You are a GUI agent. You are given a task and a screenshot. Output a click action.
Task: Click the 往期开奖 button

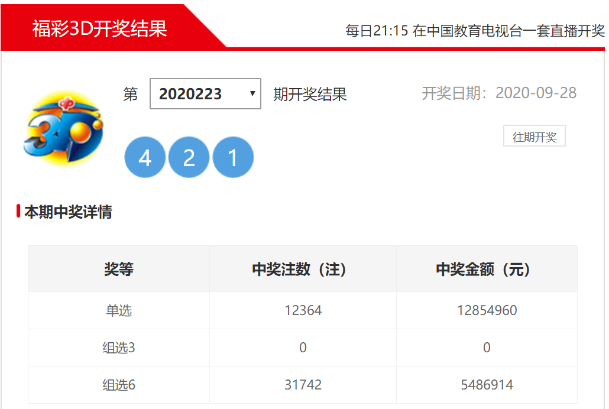click(534, 136)
